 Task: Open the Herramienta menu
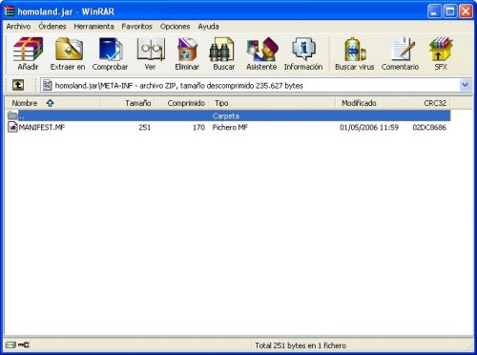click(93, 27)
